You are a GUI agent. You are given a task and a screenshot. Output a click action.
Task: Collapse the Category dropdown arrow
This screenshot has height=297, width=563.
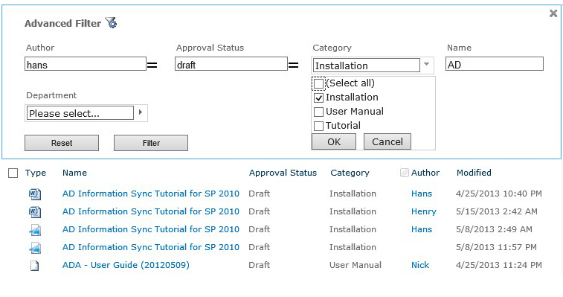tap(427, 65)
